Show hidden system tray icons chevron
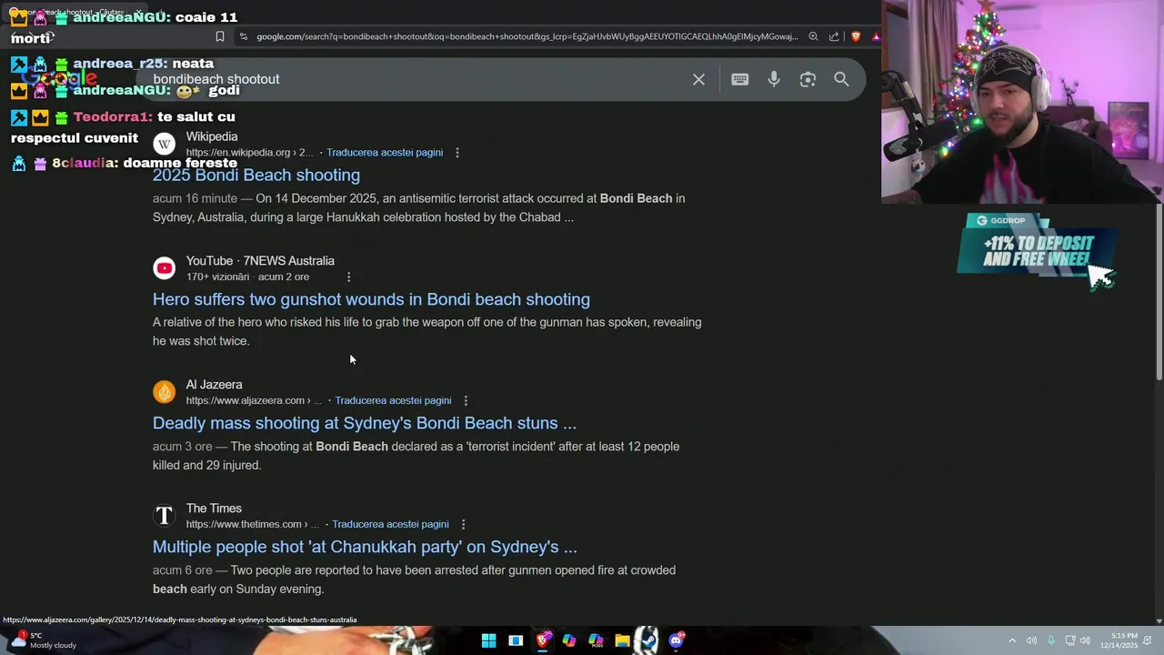1164x655 pixels. click(x=1012, y=640)
